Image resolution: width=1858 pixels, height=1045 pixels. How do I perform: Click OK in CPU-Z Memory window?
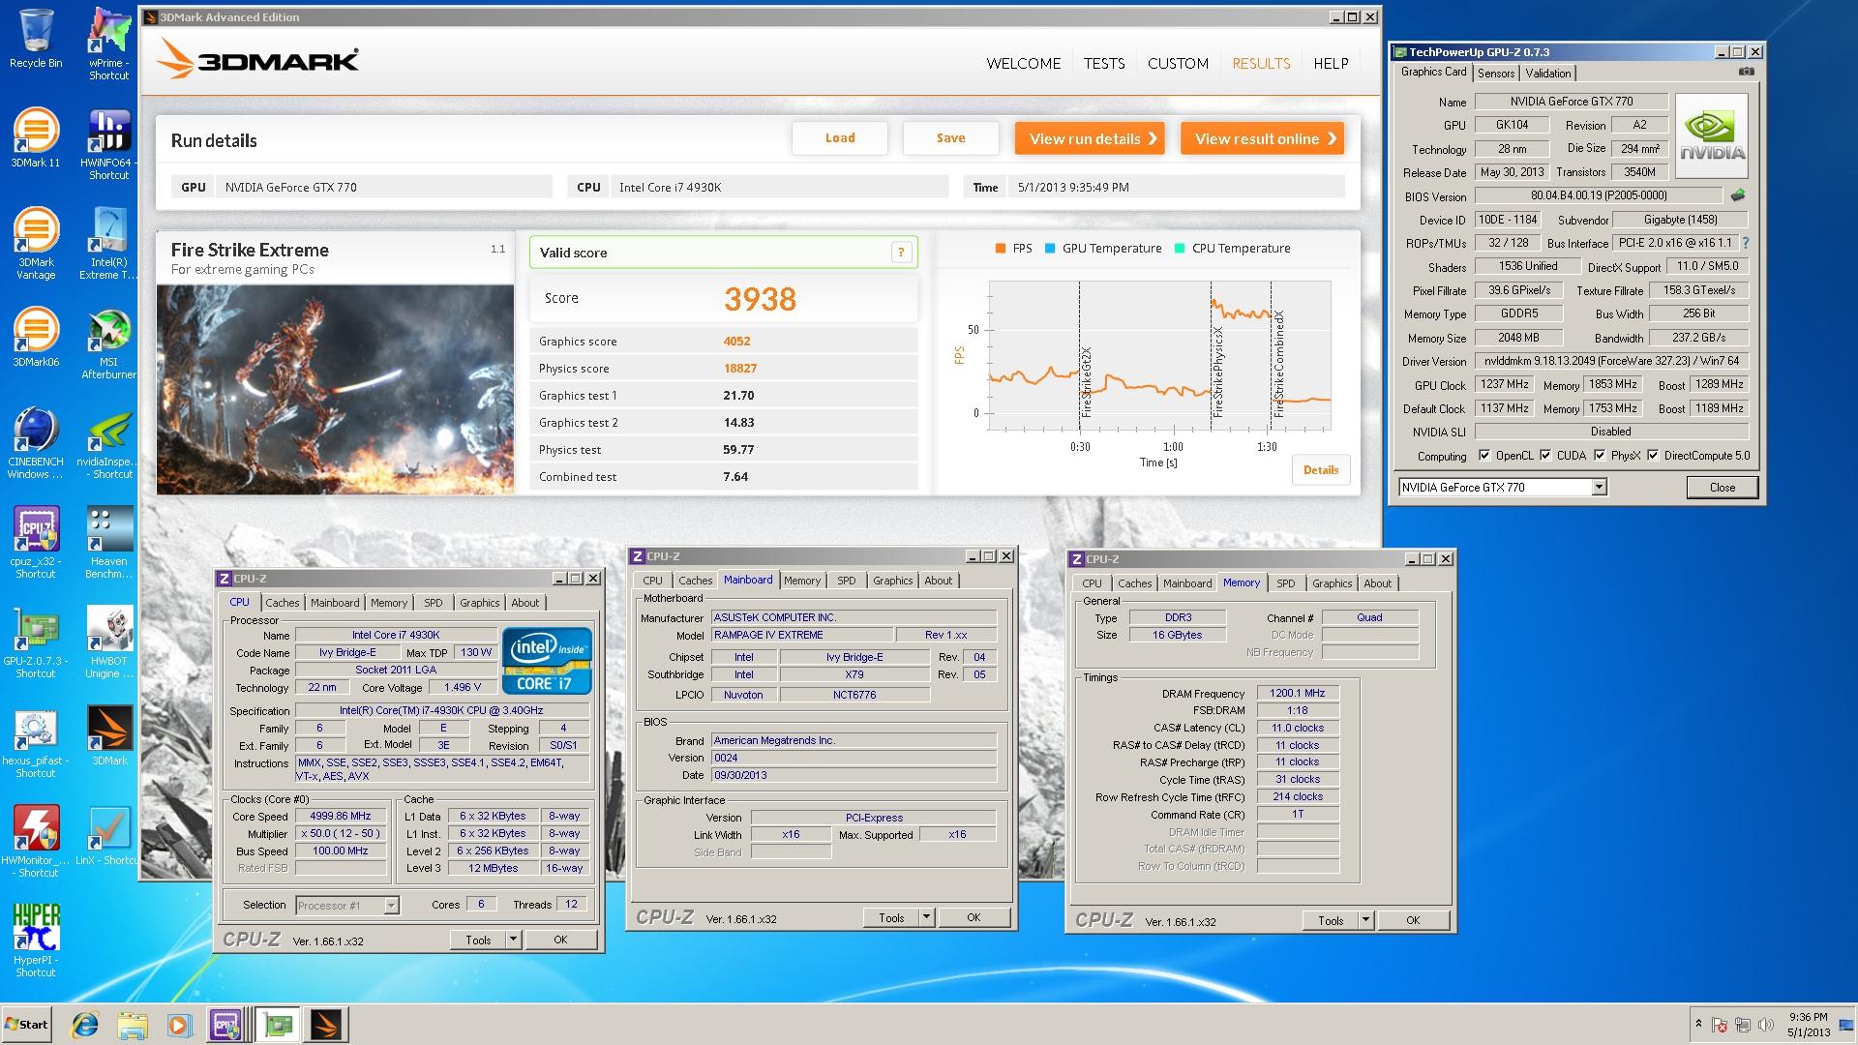(x=1412, y=920)
